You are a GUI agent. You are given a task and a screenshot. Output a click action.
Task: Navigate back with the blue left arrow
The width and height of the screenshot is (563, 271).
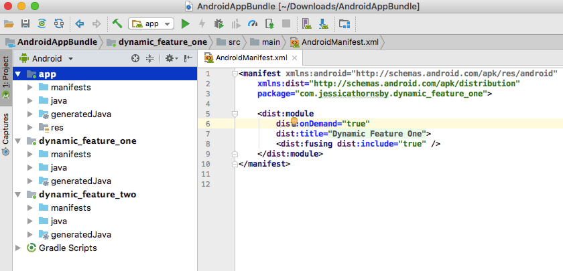tap(79, 24)
